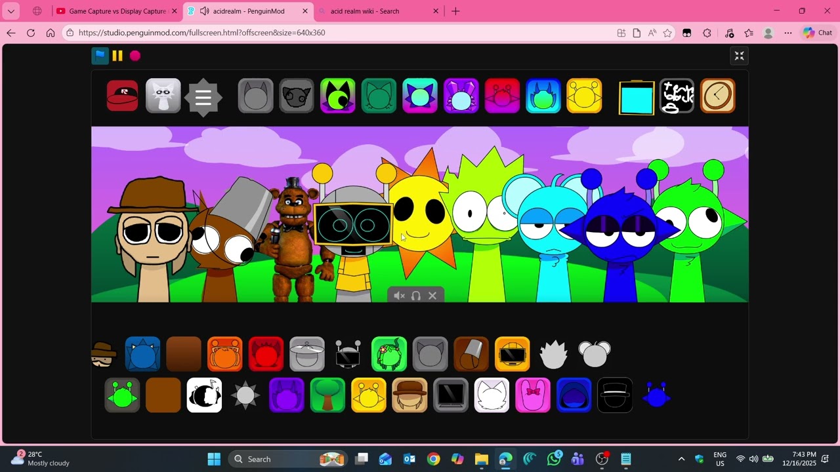Viewport: 840px width, 472px height.
Task: Pick the gray laptop screen icon
Action: pyautogui.click(x=451, y=395)
